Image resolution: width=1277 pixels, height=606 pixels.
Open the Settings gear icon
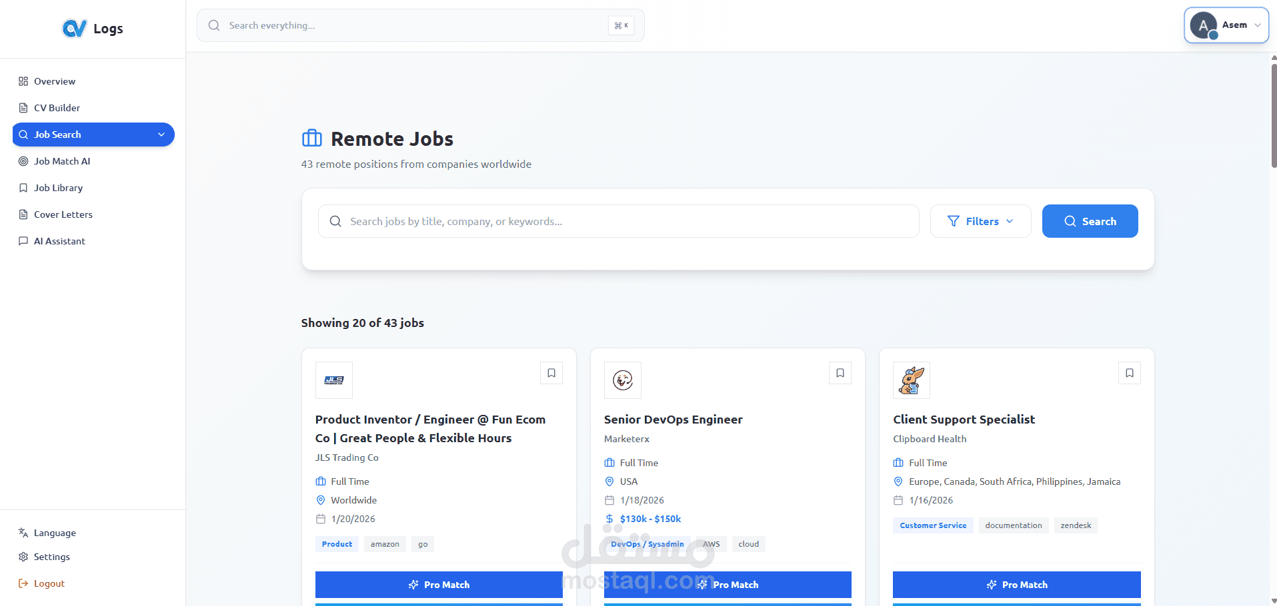(x=23, y=557)
